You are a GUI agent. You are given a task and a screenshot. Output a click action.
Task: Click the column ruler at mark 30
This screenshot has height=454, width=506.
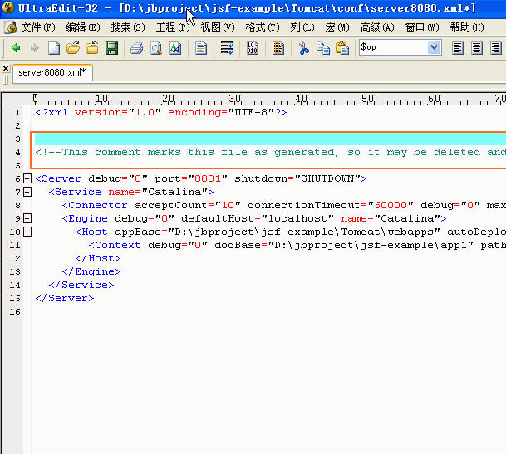tap(235, 99)
